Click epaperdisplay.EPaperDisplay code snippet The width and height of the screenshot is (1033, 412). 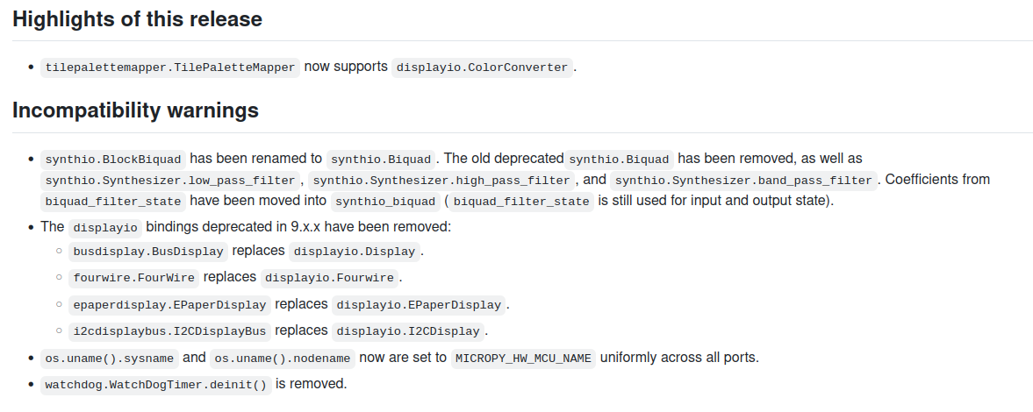coord(169,305)
